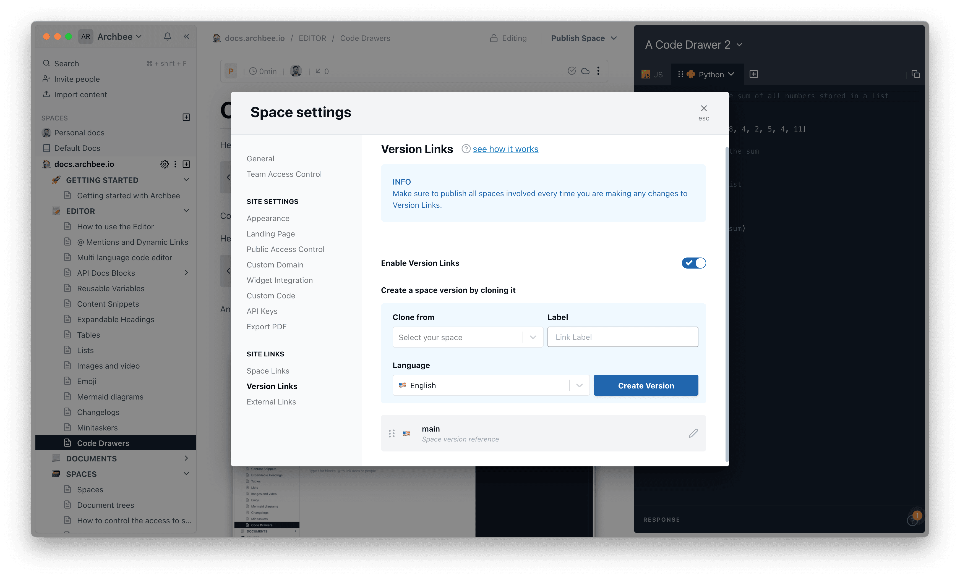Click the notifications bell icon
Image resolution: width=960 pixels, height=578 pixels.
tap(168, 36)
